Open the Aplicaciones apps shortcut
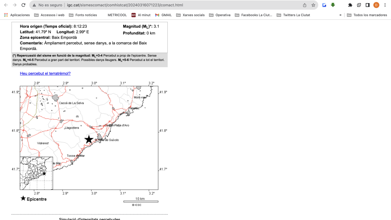 click(17, 15)
